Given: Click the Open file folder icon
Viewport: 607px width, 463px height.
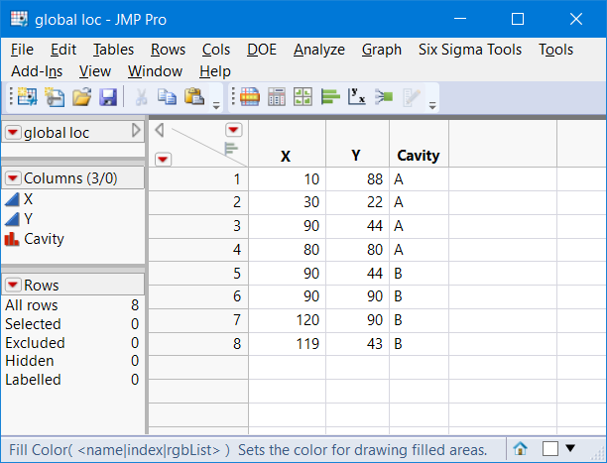Looking at the screenshot, I should coord(81,97).
